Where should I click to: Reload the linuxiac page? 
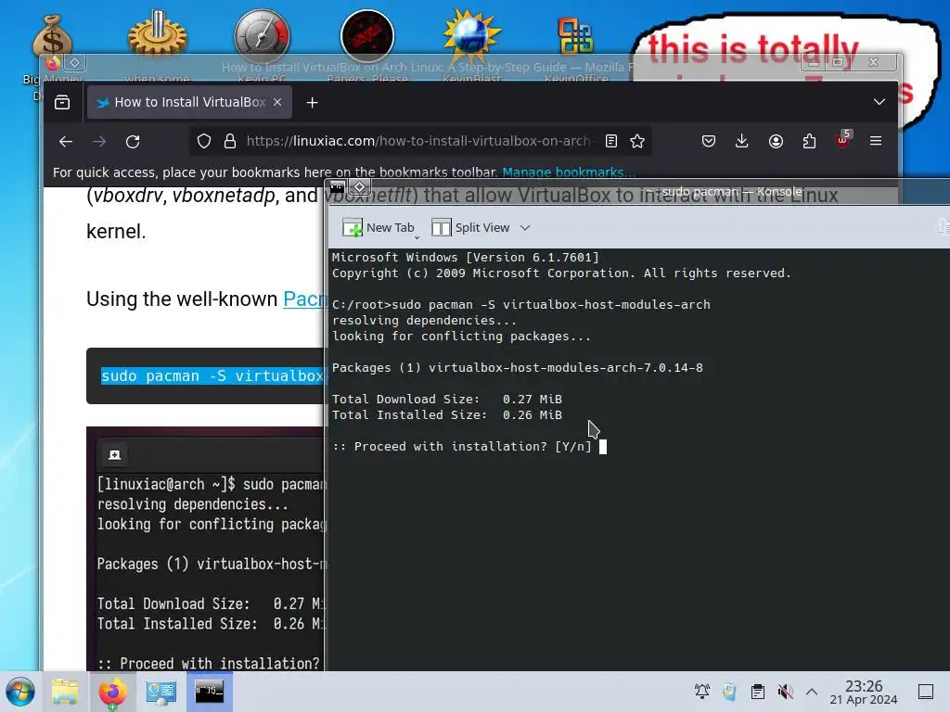pos(133,141)
